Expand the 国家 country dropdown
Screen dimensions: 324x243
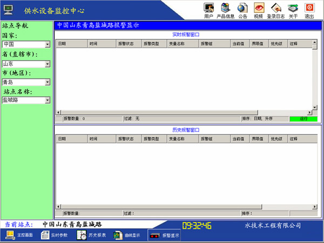point(48,44)
